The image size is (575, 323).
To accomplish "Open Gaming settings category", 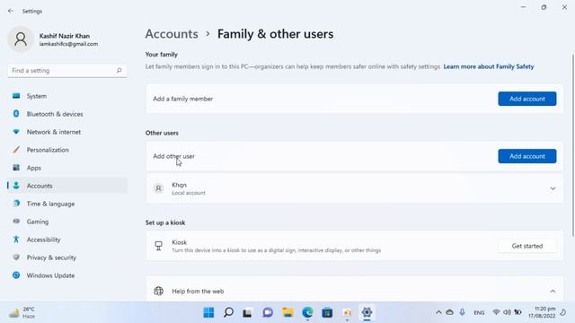I will pyautogui.click(x=67, y=222).
